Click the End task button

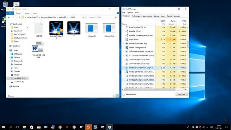click(182, 94)
